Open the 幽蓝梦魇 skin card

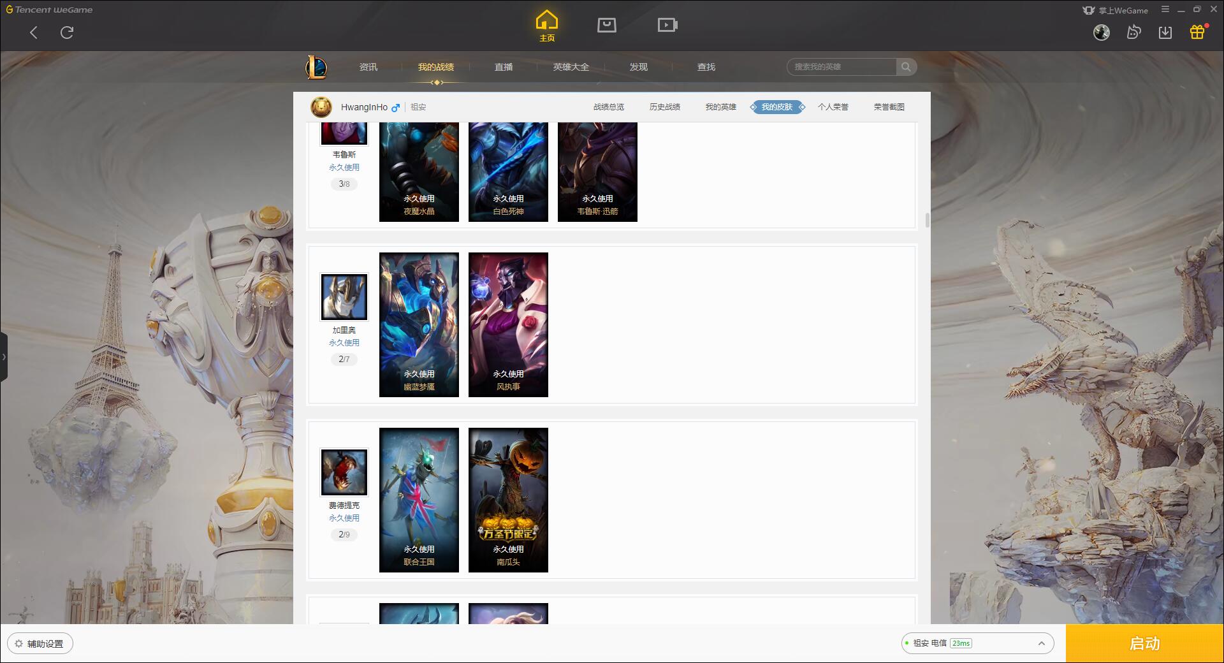[419, 324]
